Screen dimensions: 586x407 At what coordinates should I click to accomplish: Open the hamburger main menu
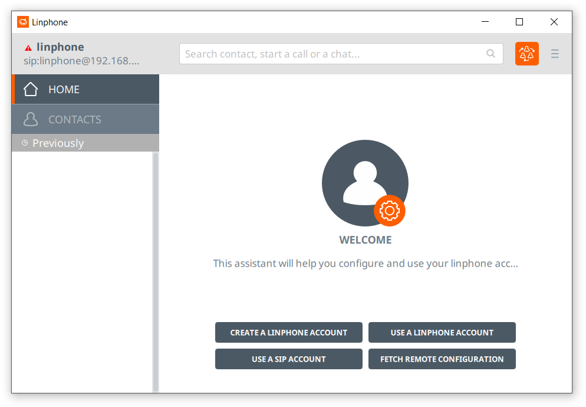tap(555, 54)
